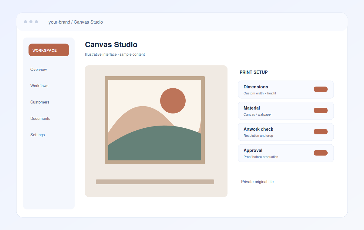
Task: Click the Artwork check card title
Action: [x=258, y=129]
